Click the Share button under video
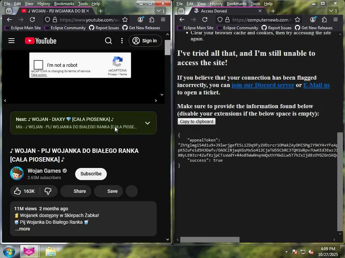The image size is (345, 258). (x=76, y=191)
